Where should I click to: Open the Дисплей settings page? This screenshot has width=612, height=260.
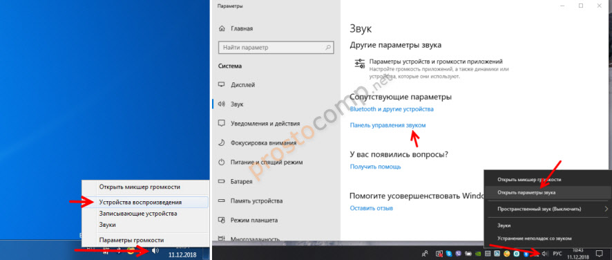point(276,85)
